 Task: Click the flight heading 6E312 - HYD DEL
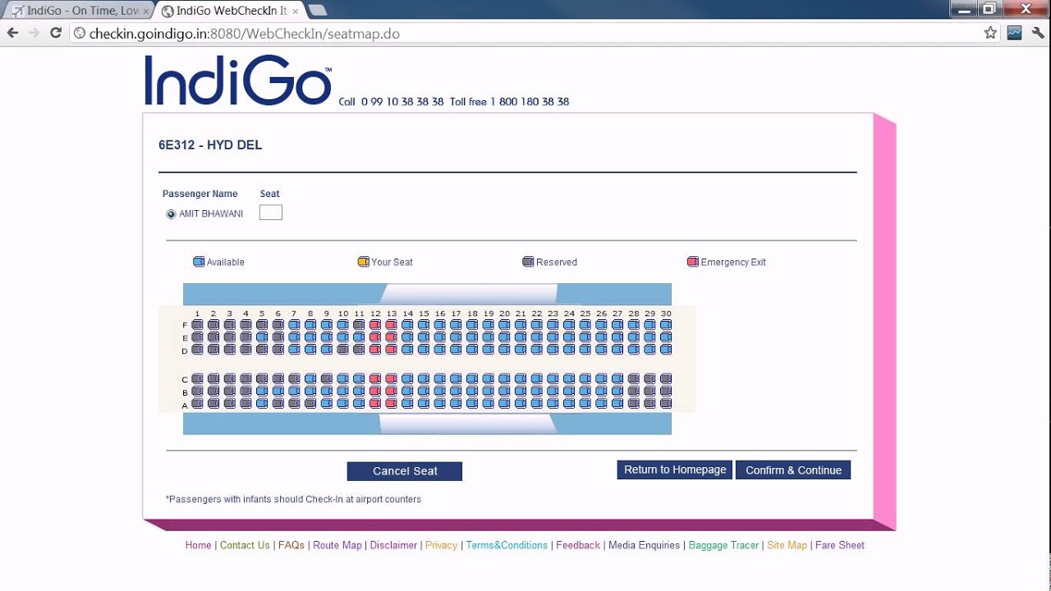(x=210, y=145)
